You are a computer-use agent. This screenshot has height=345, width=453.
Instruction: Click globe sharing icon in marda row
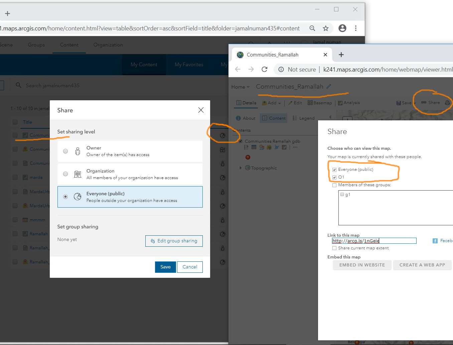(x=222, y=178)
